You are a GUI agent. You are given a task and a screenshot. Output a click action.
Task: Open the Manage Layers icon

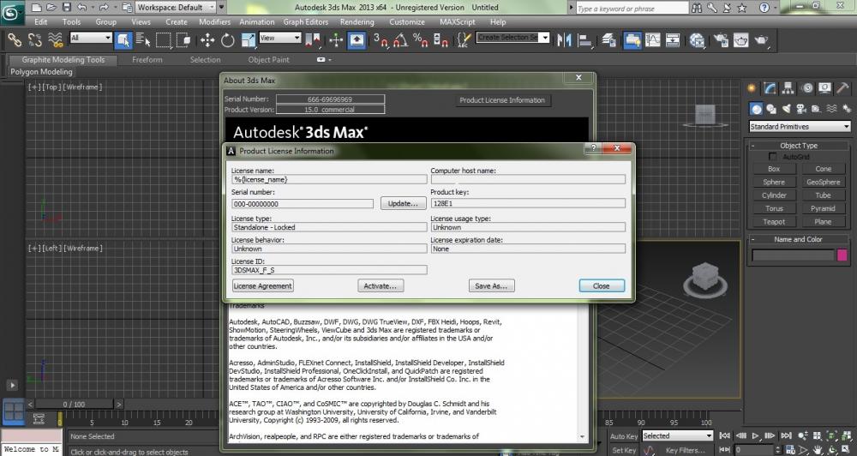(x=608, y=40)
